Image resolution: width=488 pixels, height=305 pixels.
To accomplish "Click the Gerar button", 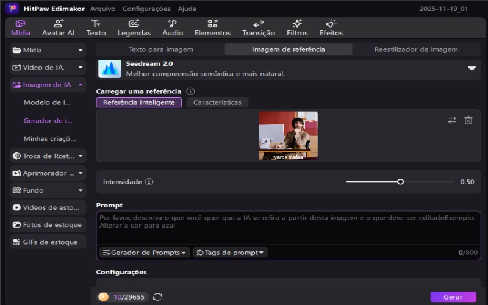I will click(x=453, y=297).
